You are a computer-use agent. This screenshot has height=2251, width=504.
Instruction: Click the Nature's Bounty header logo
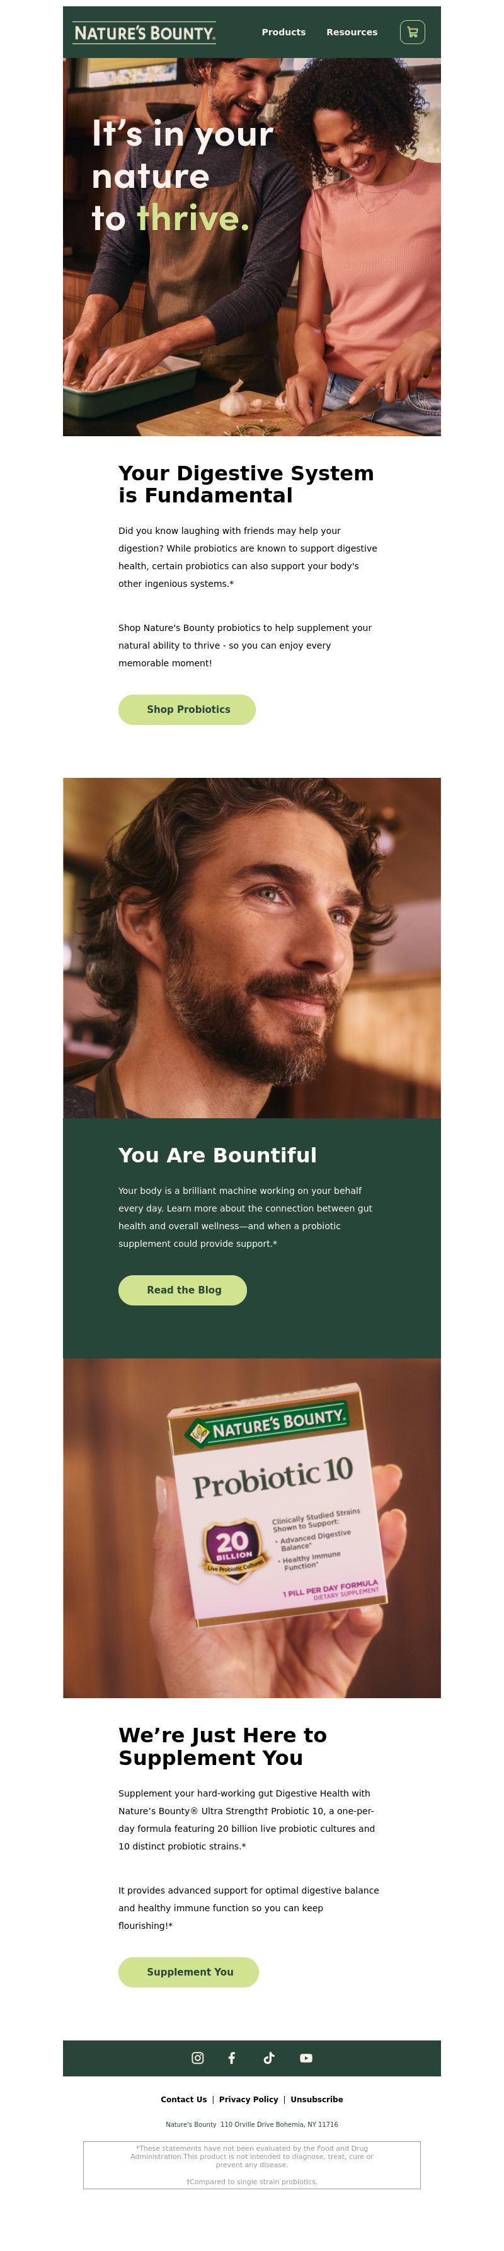pyautogui.click(x=145, y=33)
